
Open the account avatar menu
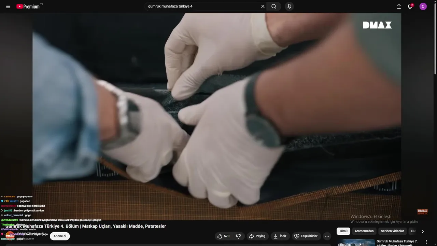tap(423, 6)
